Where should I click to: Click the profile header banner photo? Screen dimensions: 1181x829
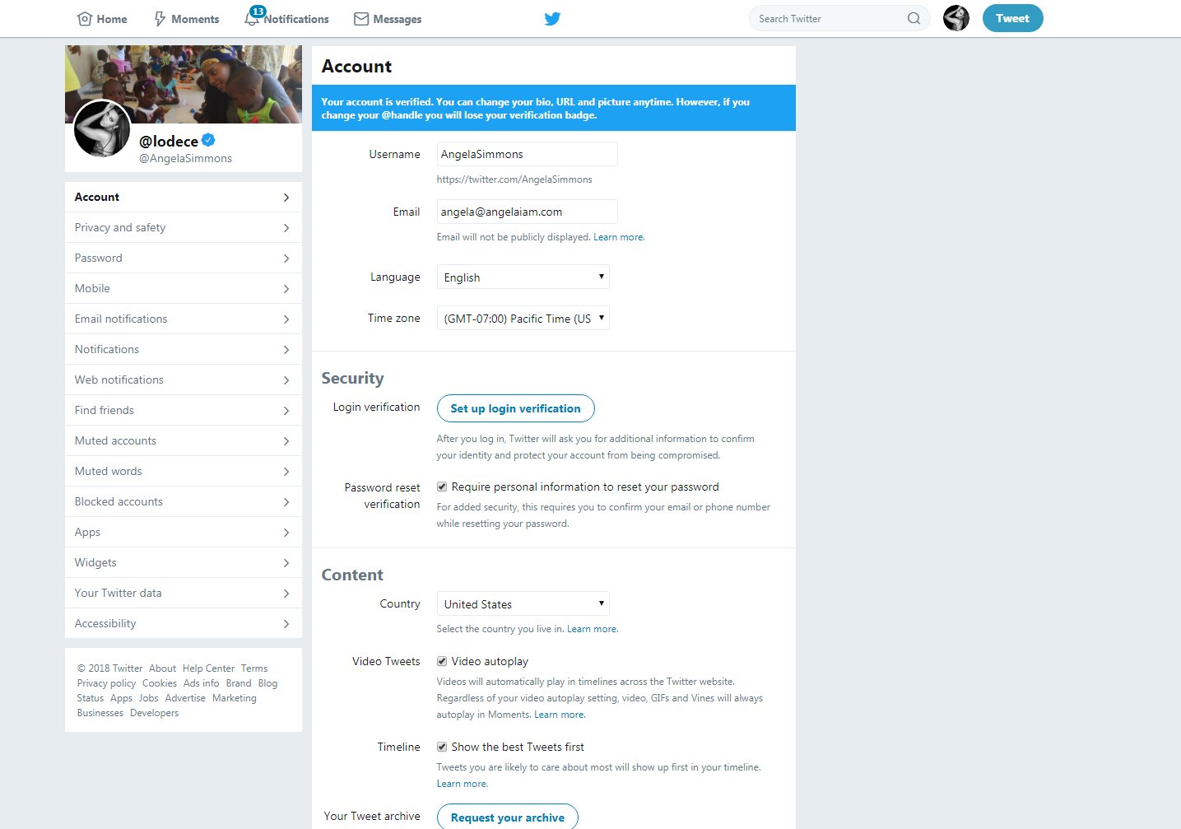[x=184, y=84]
